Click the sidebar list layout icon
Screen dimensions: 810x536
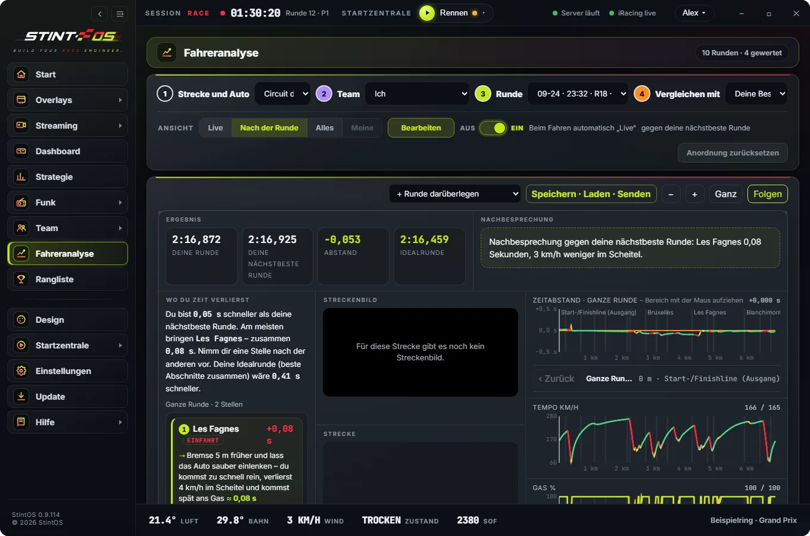click(x=120, y=14)
